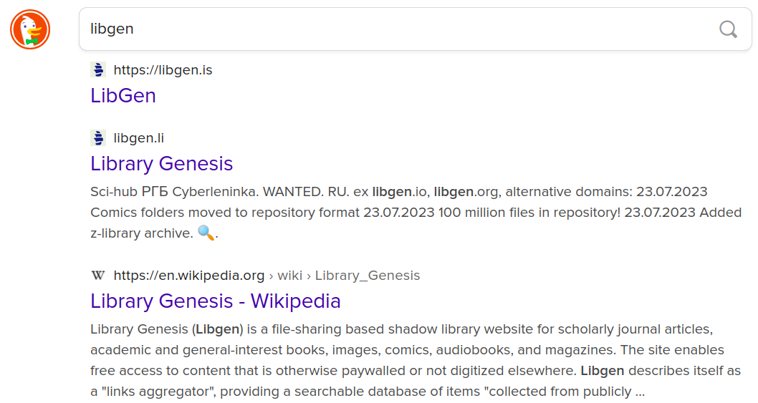Click the DuckDuckGo duck logo

[30, 29]
